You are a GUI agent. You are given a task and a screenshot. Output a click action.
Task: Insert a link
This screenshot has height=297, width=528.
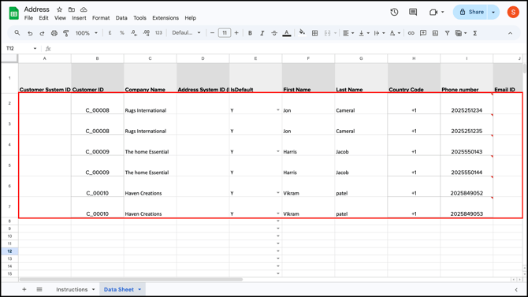coord(411,33)
